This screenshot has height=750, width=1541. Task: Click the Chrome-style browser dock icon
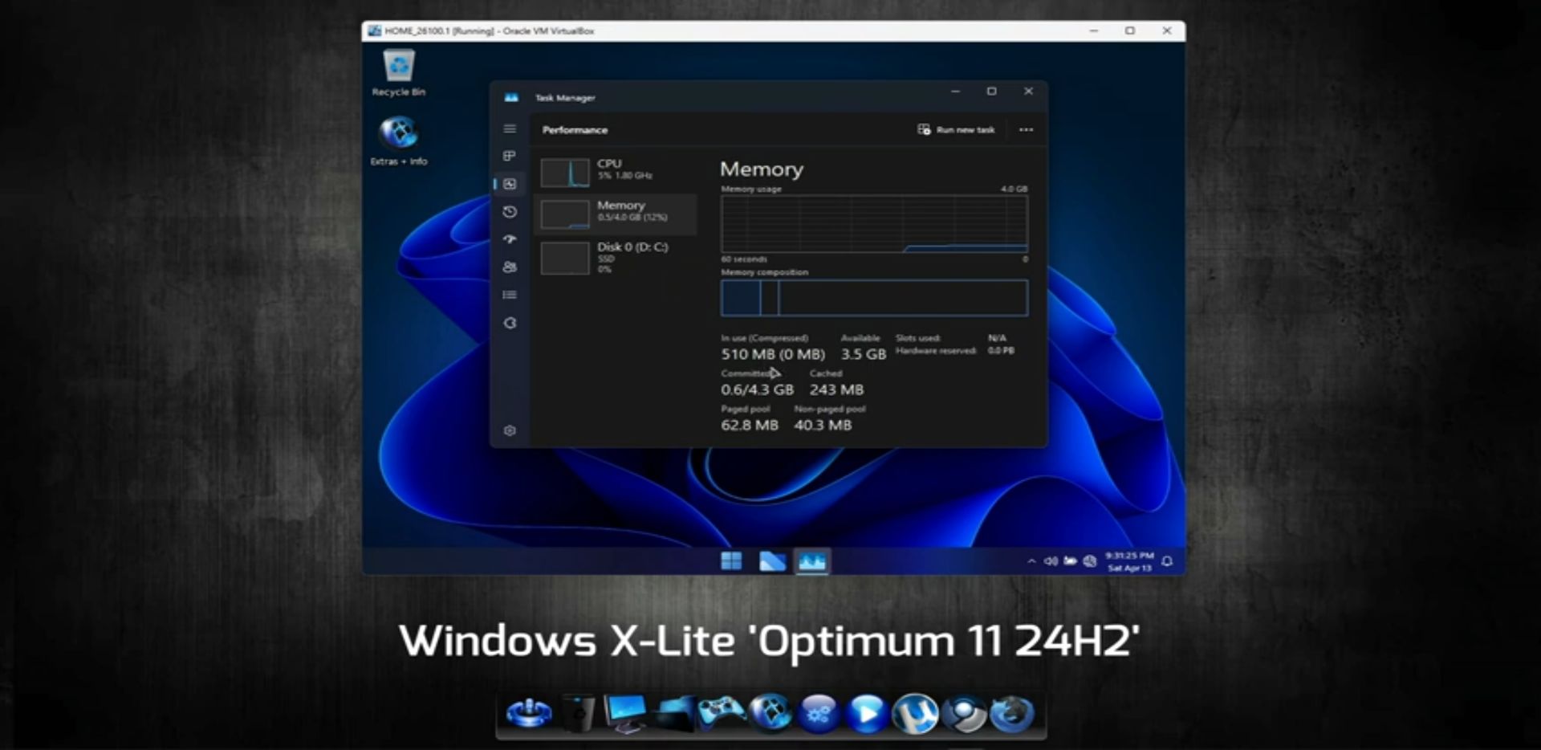964,713
